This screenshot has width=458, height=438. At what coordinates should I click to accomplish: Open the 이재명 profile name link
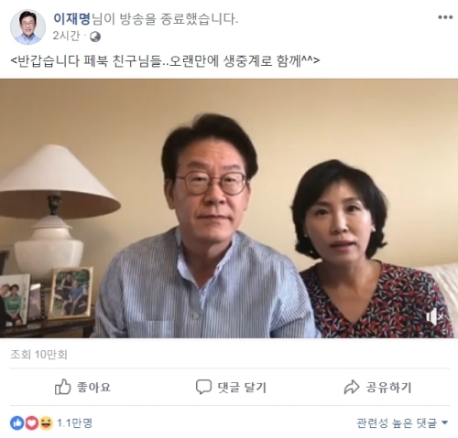pos(71,19)
